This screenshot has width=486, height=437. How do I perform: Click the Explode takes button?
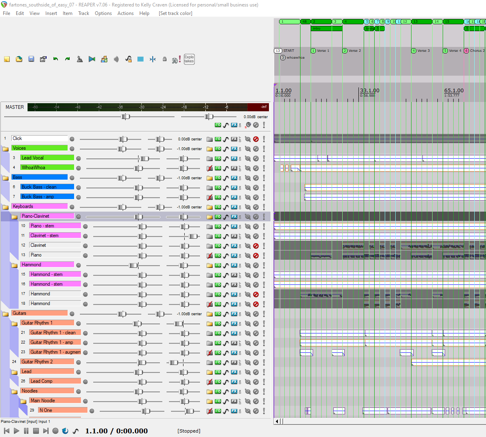pos(189,59)
